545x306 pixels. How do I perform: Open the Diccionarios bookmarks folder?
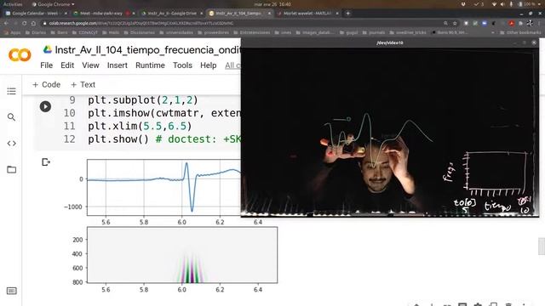click(140, 32)
